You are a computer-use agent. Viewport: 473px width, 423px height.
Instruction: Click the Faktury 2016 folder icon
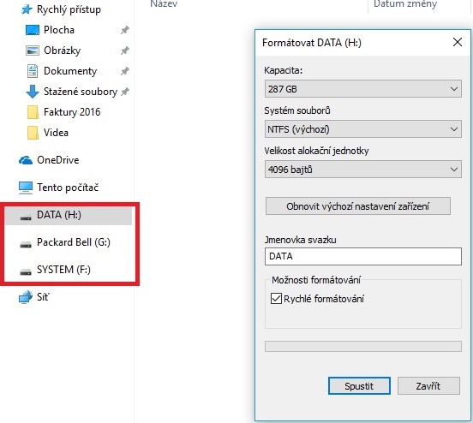33,112
